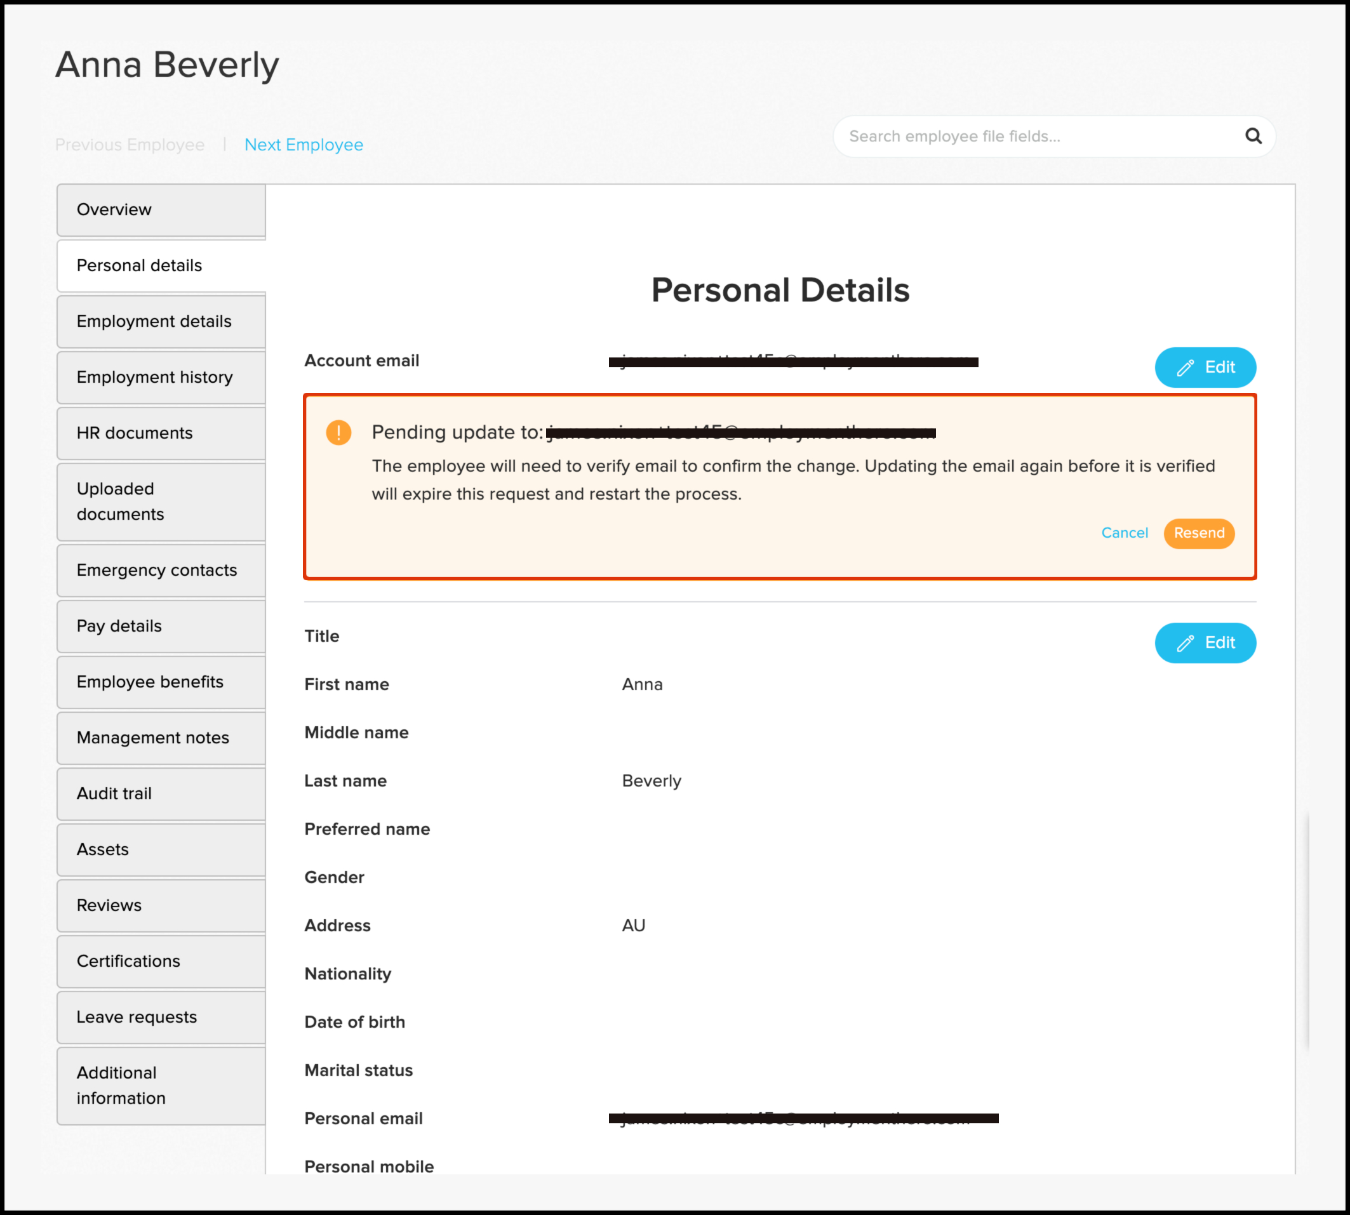Go to Next Employee
1350x1215 pixels.
304,145
